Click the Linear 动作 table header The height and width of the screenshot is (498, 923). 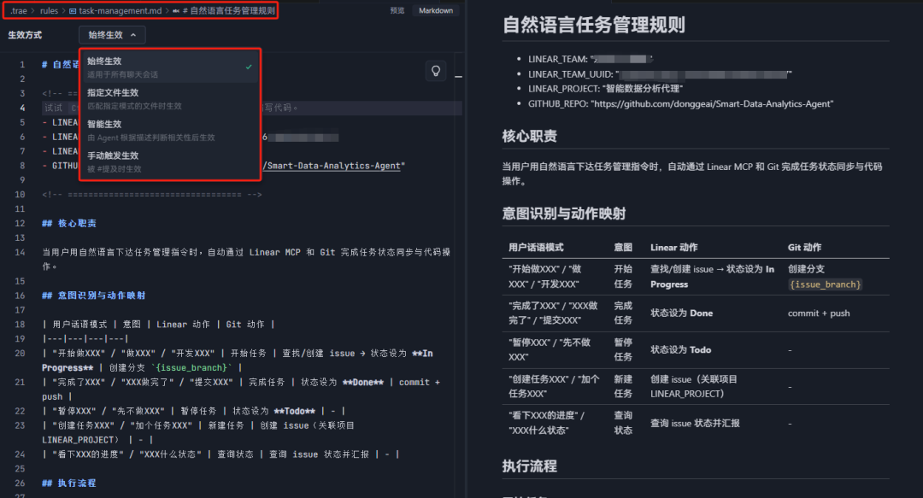[x=674, y=247]
